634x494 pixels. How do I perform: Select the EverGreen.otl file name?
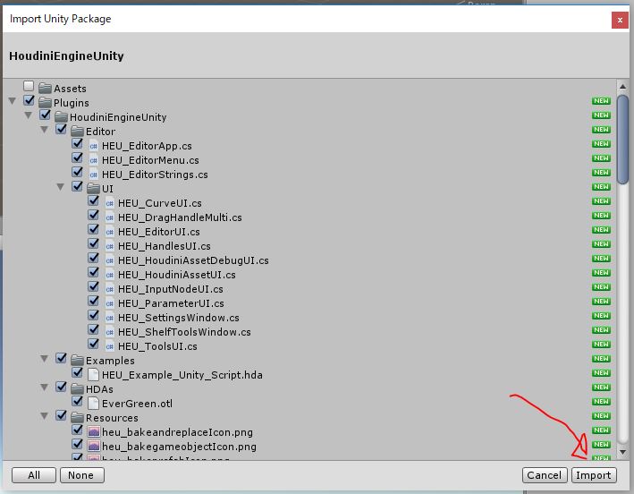(x=137, y=404)
